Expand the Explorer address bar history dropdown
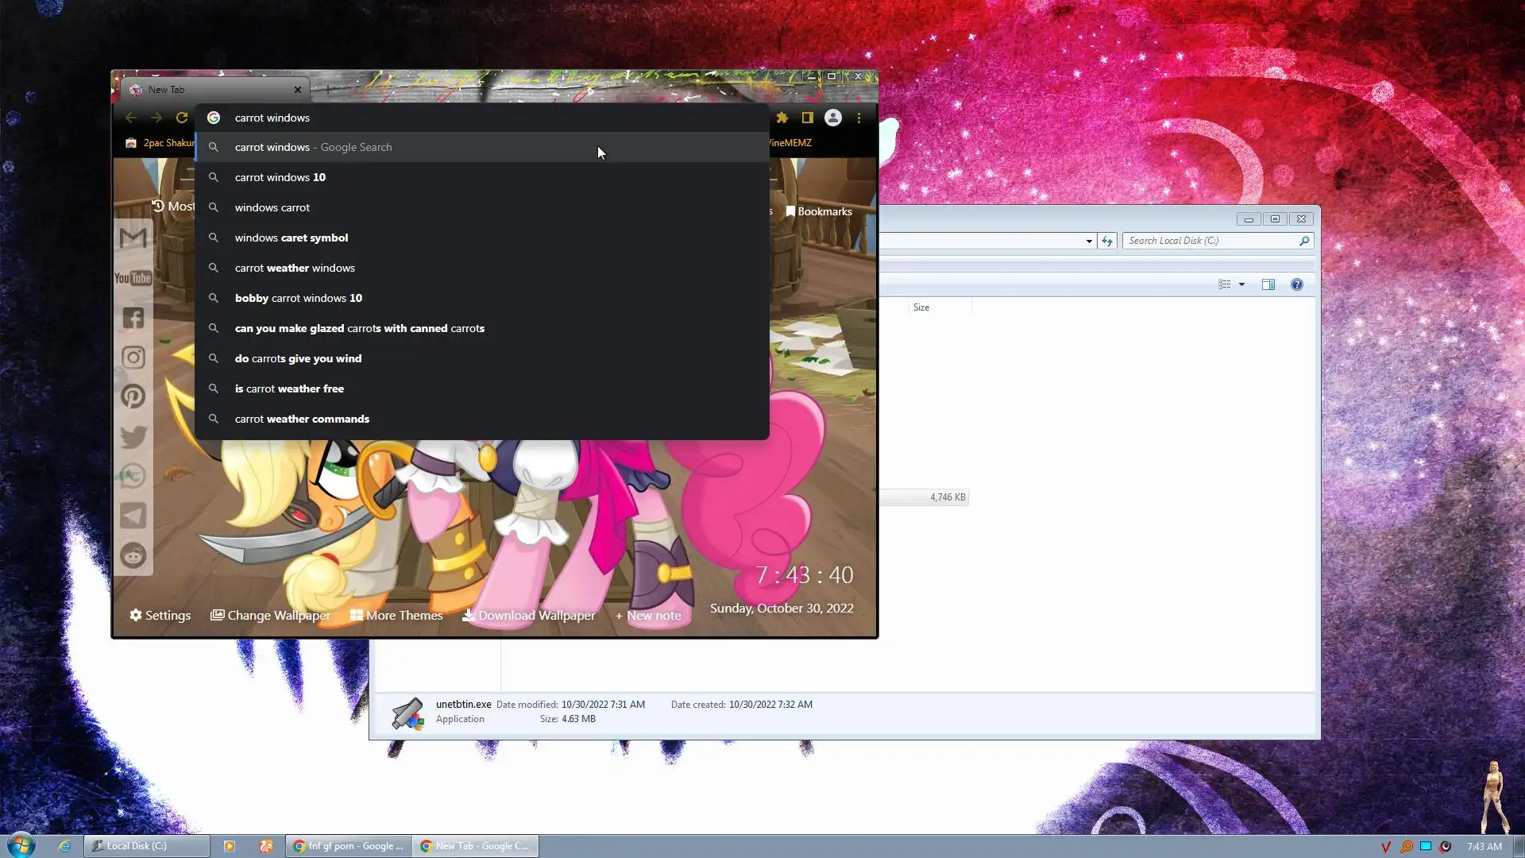This screenshot has height=858, width=1525. (x=1089, y=241)
